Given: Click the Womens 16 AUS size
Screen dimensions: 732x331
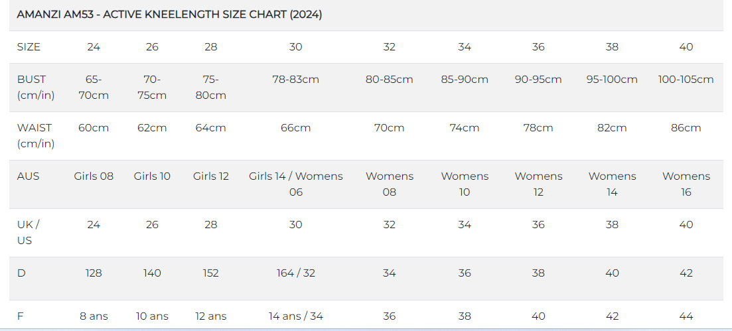Looking at the screenshot, I should [686, 184].
